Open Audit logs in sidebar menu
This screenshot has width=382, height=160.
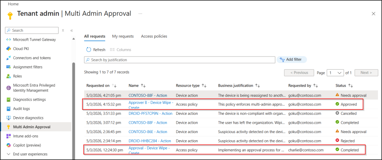21,108
